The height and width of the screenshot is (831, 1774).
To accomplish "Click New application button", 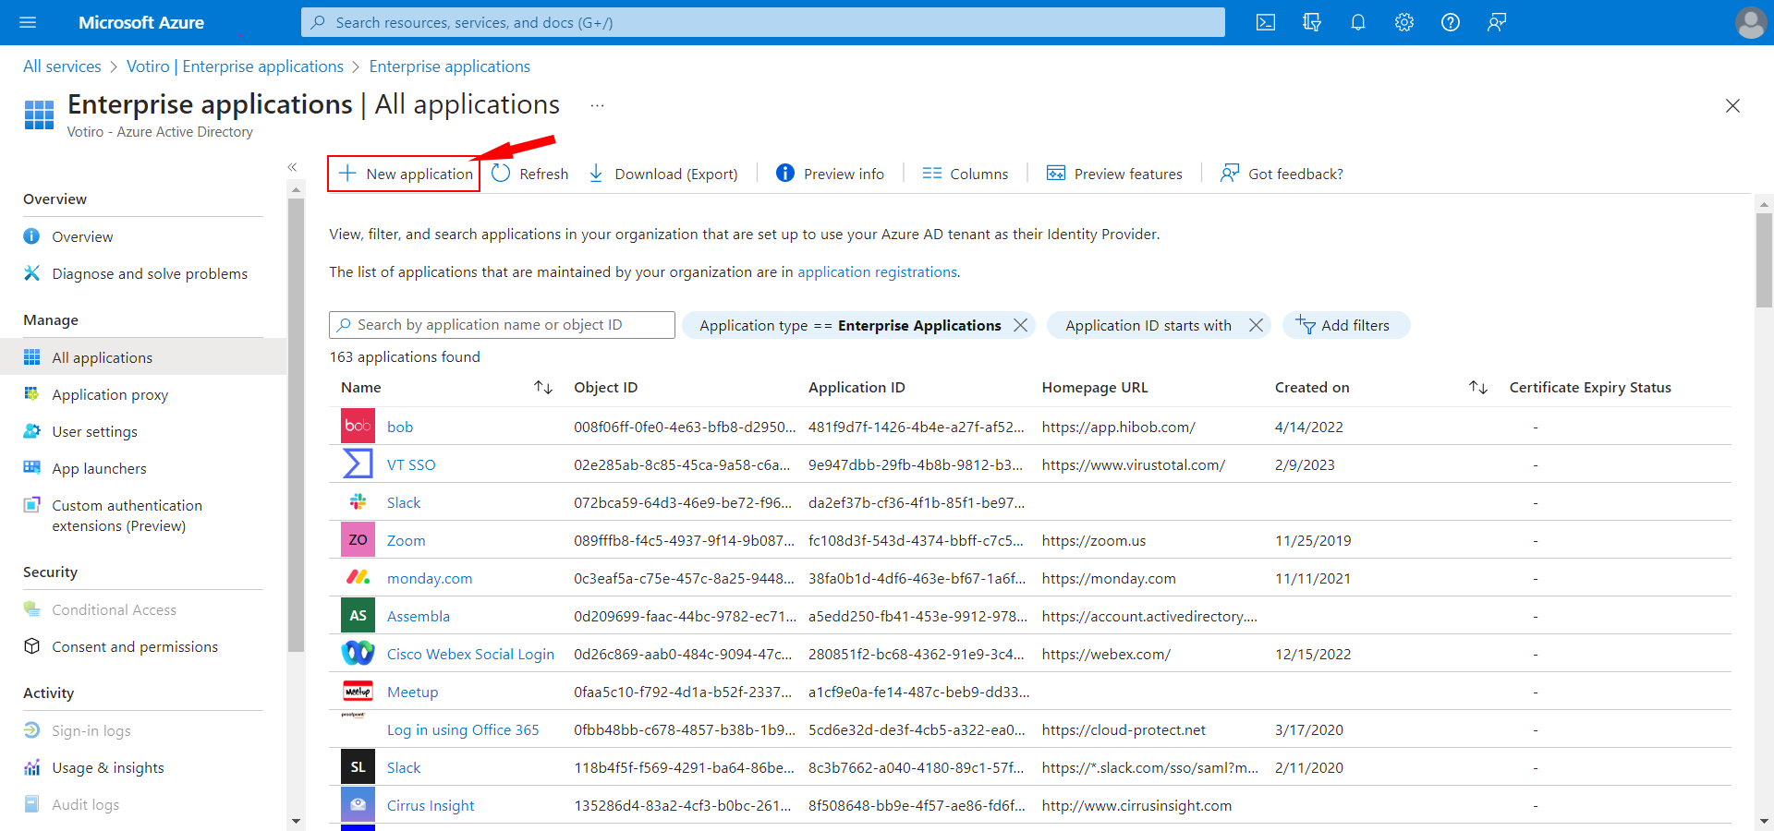I will click(404, 174).
